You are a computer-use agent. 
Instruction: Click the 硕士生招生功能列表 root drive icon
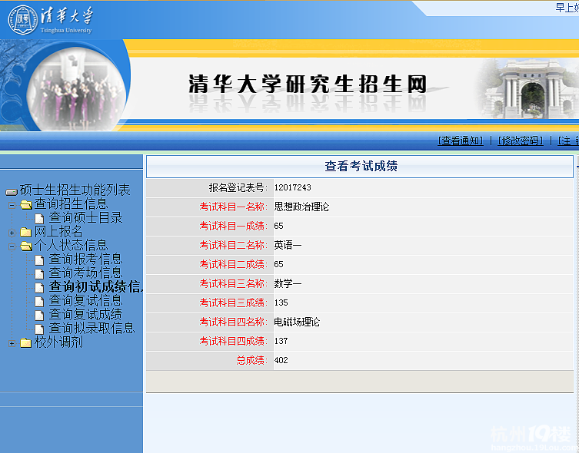click(12, 192)
